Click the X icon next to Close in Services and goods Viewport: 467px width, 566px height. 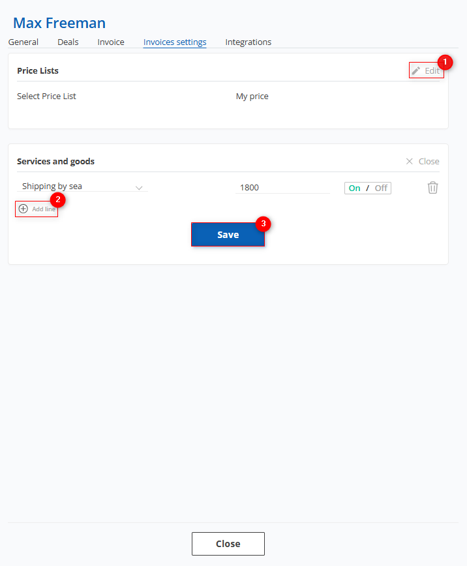click(x=409, y=161)
